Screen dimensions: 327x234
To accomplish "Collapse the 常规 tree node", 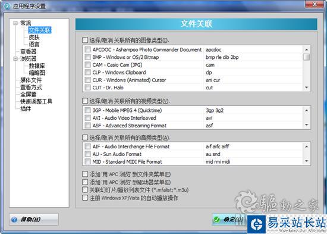I will click(x=15, y=23).
